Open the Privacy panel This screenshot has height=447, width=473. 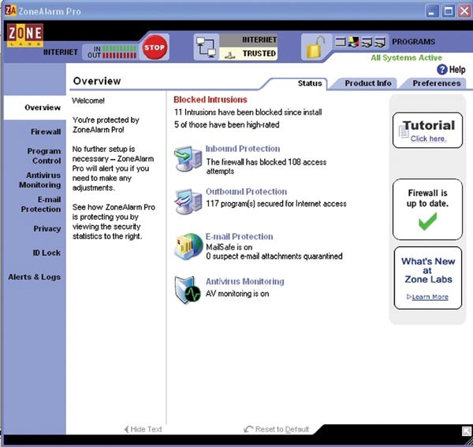click(x=47, y=229)
